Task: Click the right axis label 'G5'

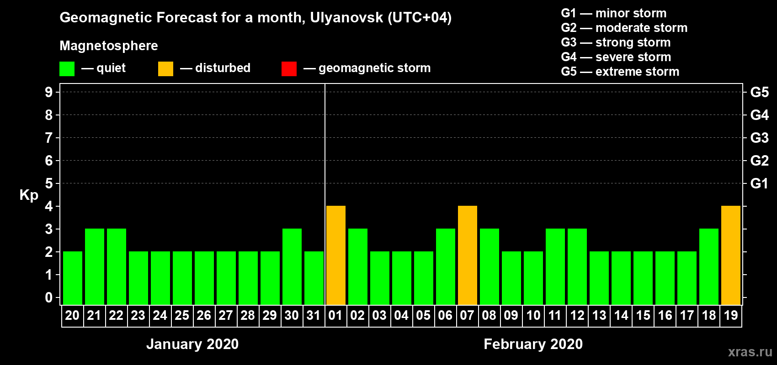Action: pos(760,92)
